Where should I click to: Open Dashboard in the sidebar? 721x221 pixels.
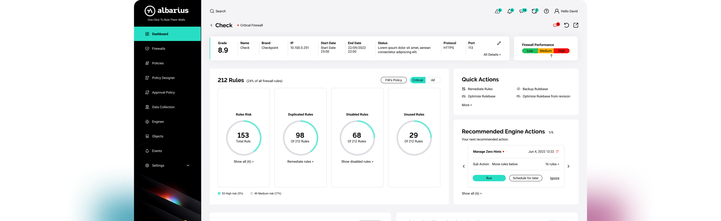167,34
